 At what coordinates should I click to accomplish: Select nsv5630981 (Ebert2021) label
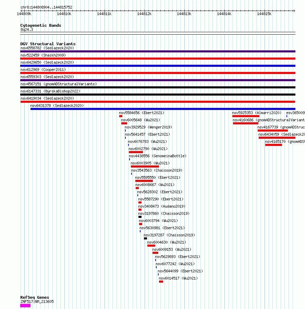[162, 228]
